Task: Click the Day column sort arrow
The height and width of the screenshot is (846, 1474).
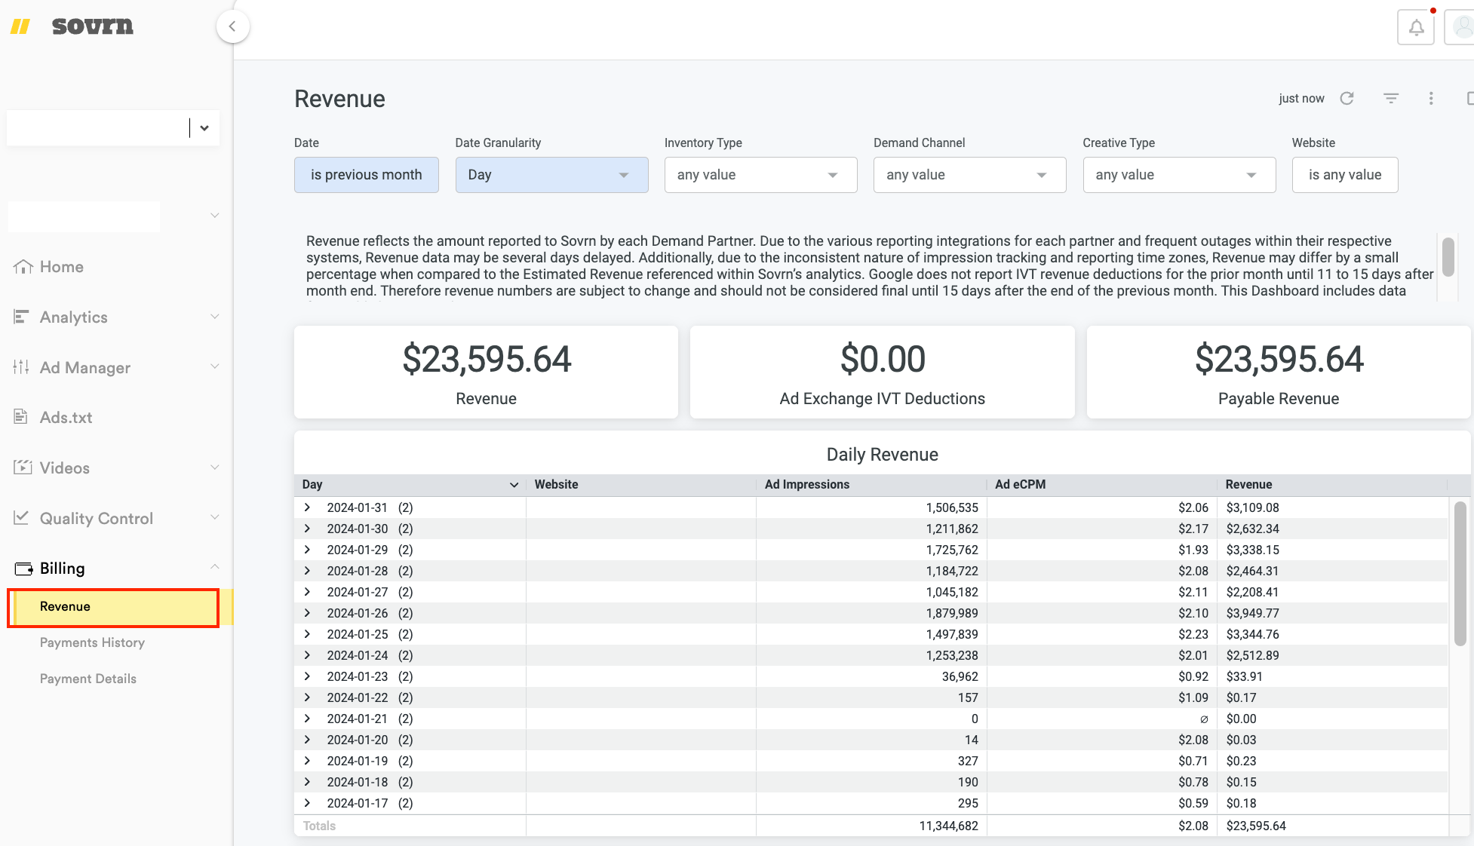Action: point(514,485)
